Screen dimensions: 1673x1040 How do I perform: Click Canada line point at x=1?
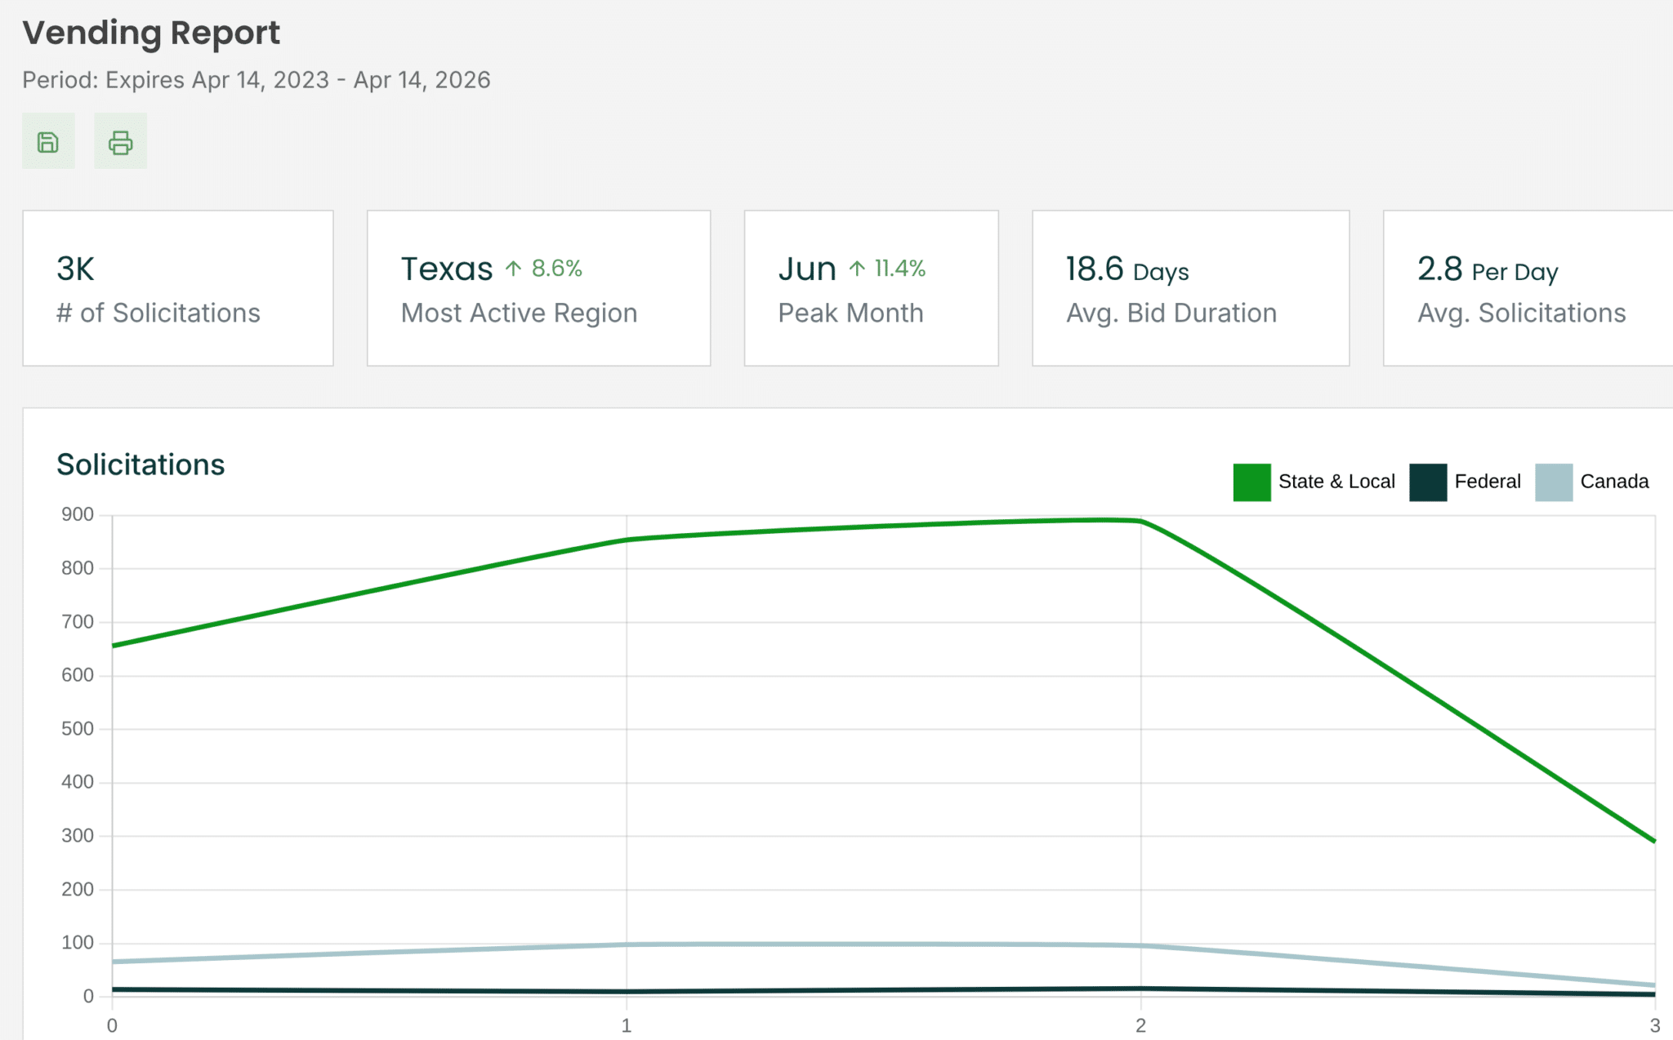click(x=627, y=944)
